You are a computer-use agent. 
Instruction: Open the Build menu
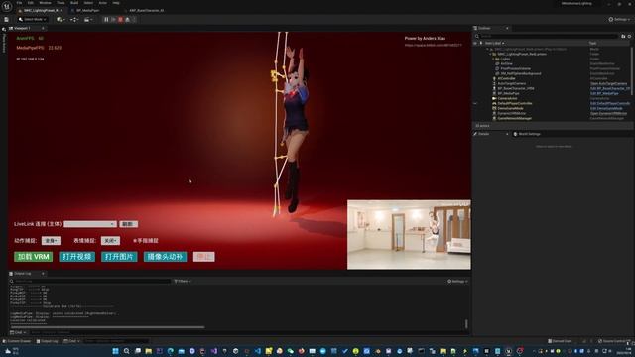pyautogui.click(x=74, y=3)
